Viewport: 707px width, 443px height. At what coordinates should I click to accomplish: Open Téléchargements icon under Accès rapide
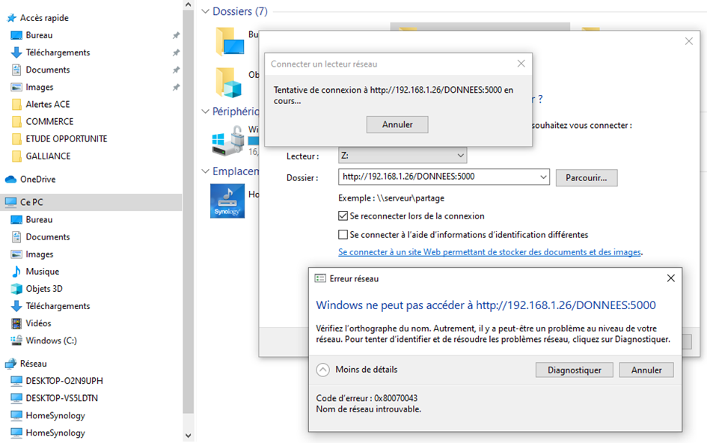pos(16,52)
